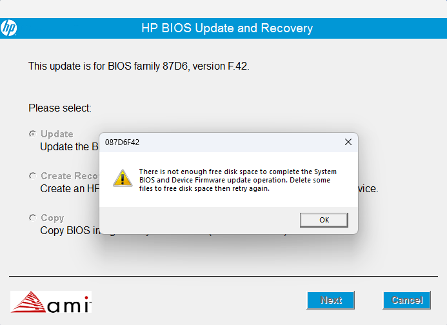This screenshot has height=325, width=447.
Task: Pick the Copy radio button
Action: click(32, 218)
